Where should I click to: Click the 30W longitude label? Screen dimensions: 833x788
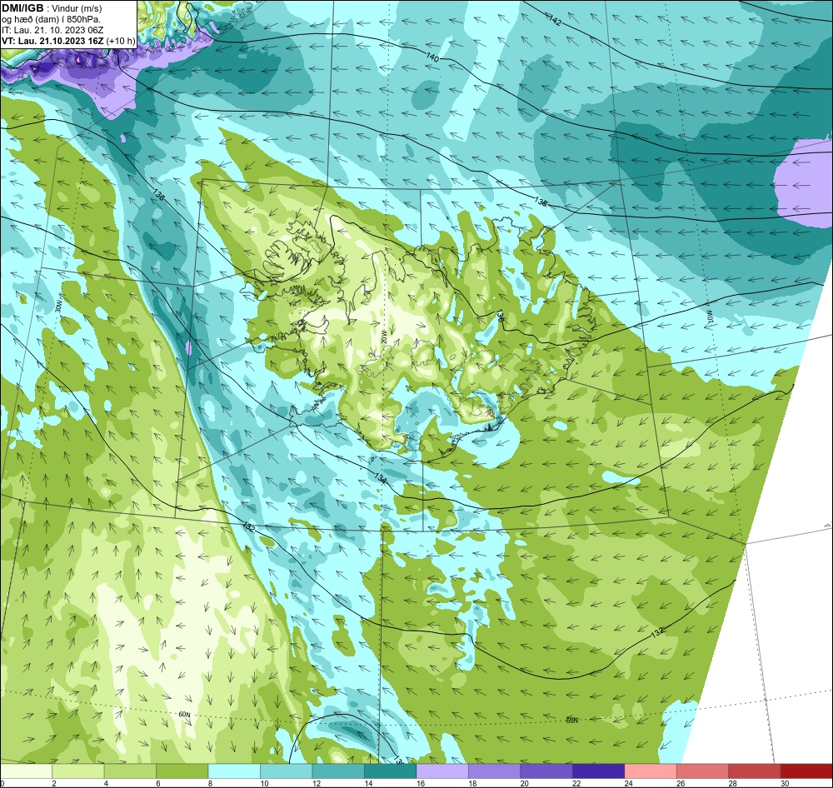click(58, 305)
